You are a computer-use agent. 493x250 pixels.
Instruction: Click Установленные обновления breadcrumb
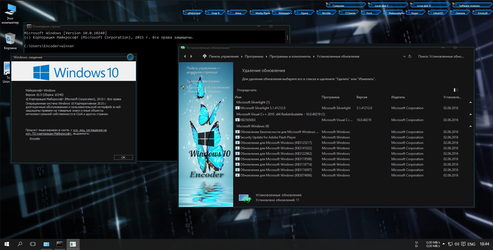click(338, 56)
